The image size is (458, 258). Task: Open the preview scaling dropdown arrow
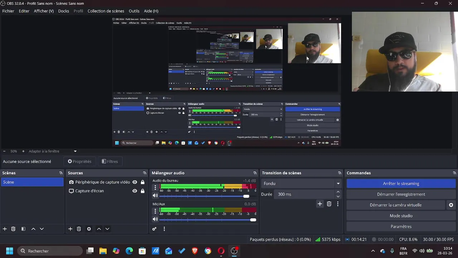pyautogui.click(x=75, y=151)
